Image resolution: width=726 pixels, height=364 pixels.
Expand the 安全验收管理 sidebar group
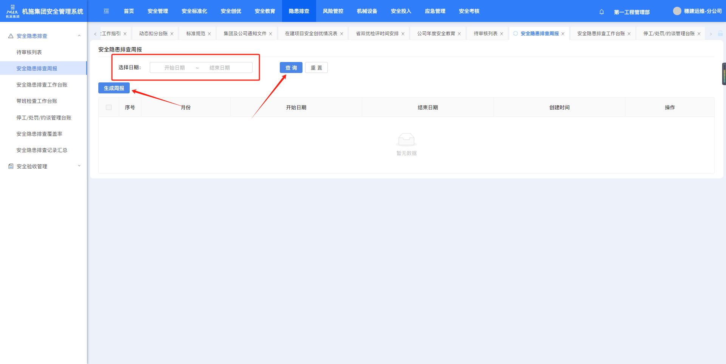[x=79, y=166]
